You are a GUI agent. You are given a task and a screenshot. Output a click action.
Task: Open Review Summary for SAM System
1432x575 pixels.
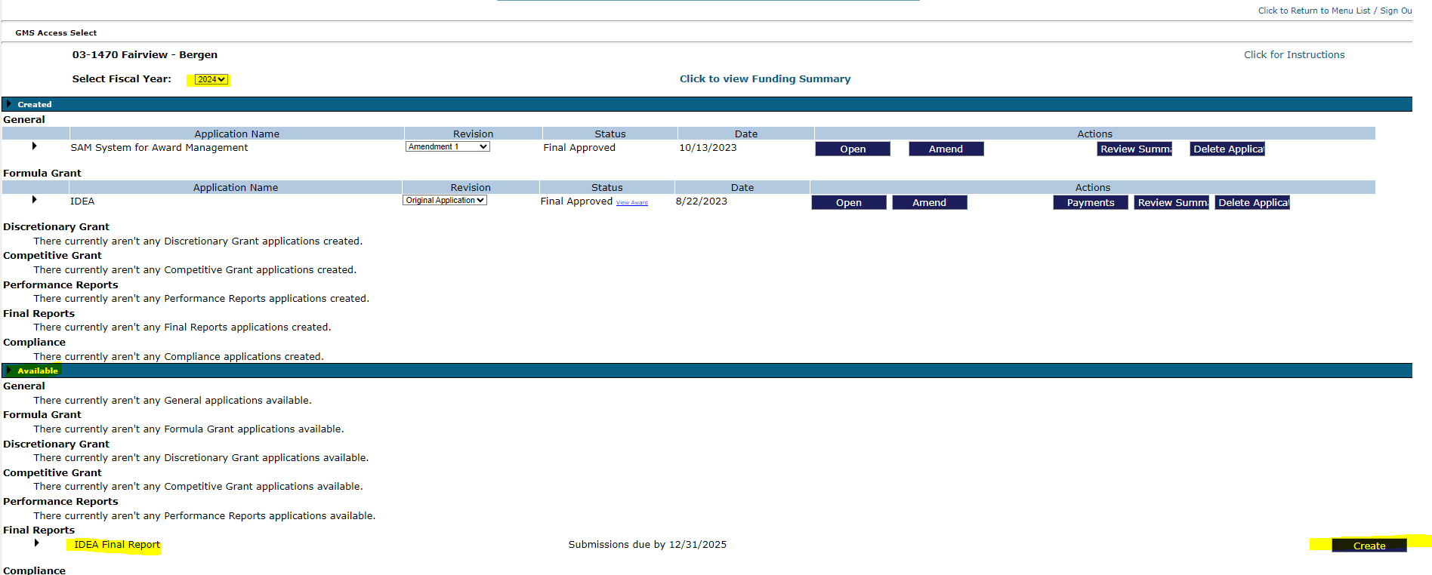point(1134,149)
